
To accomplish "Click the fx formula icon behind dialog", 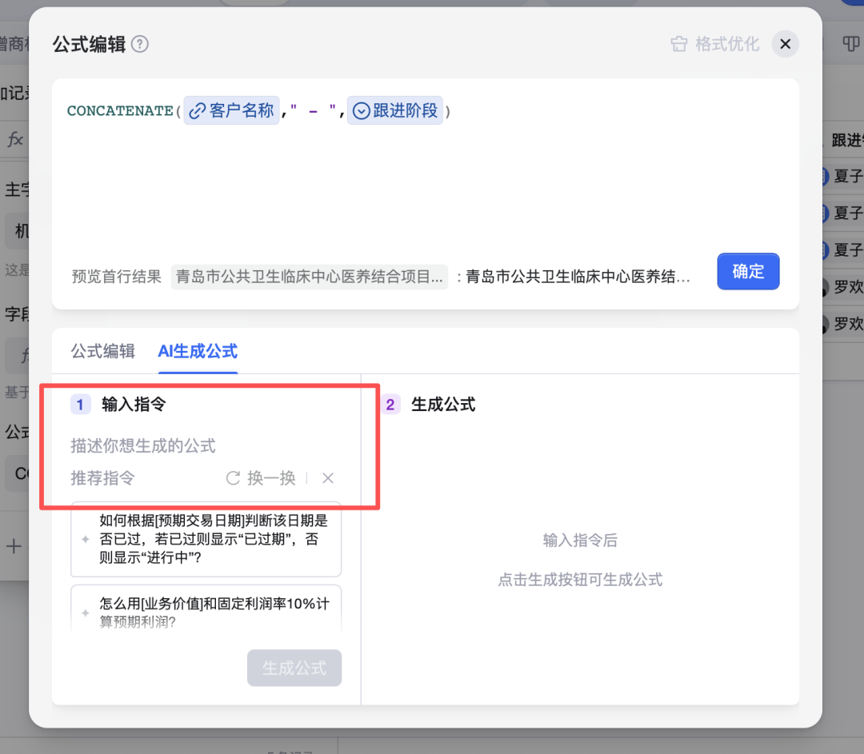I will click(14, 140).
